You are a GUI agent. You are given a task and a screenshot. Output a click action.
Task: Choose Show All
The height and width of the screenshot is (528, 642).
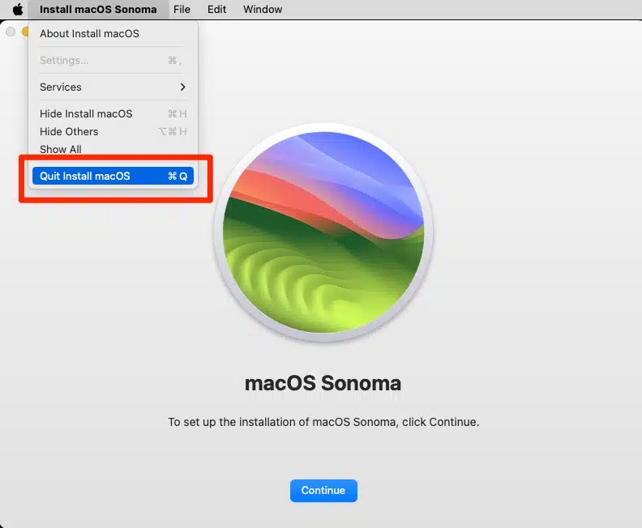[x=113, y=149]
